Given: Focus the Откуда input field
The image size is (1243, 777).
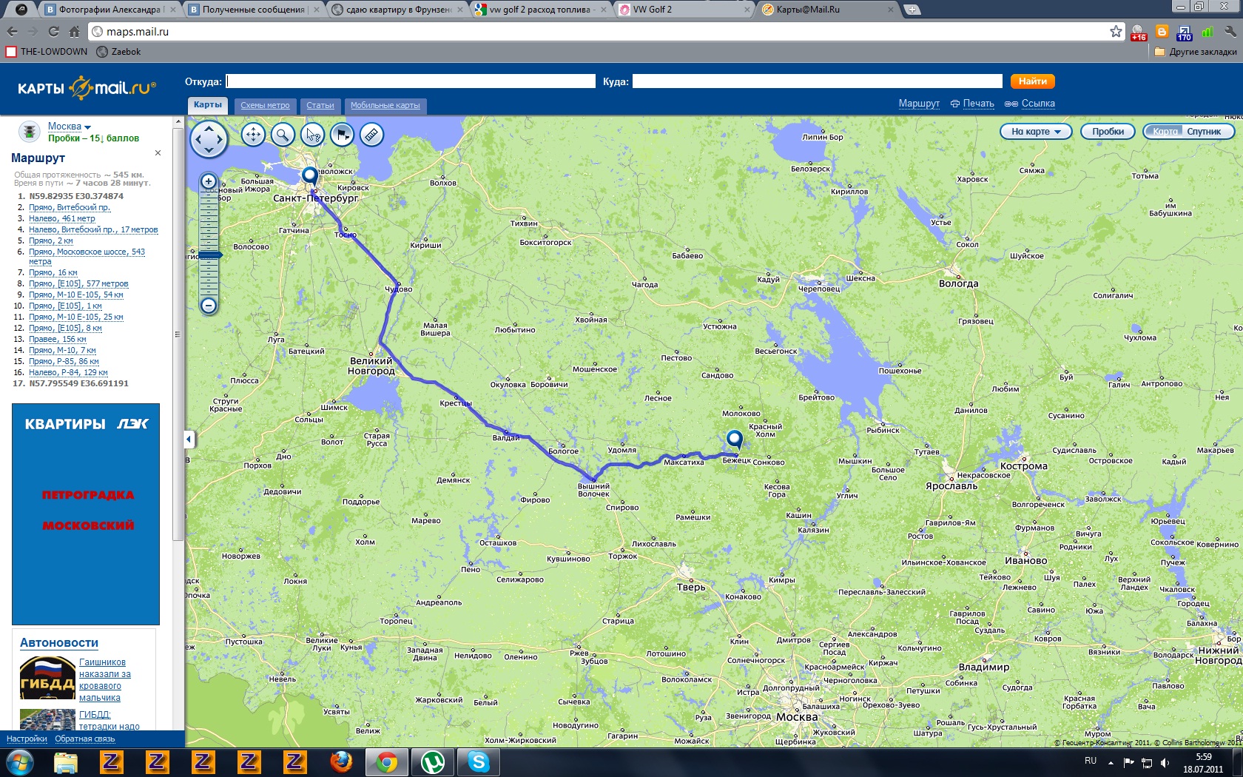Looking at the screenshot, I should [411, 81].
